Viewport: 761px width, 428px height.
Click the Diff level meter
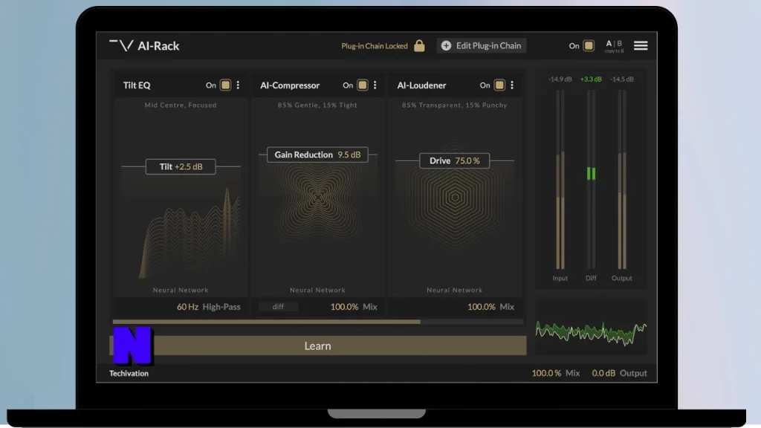[591, 180]
